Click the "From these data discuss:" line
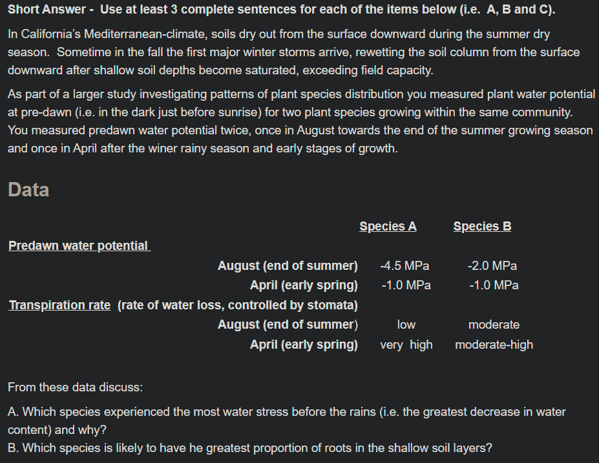The width and height of the screenshot is (599, 463). pyautogui.click(x=75, y=387)
